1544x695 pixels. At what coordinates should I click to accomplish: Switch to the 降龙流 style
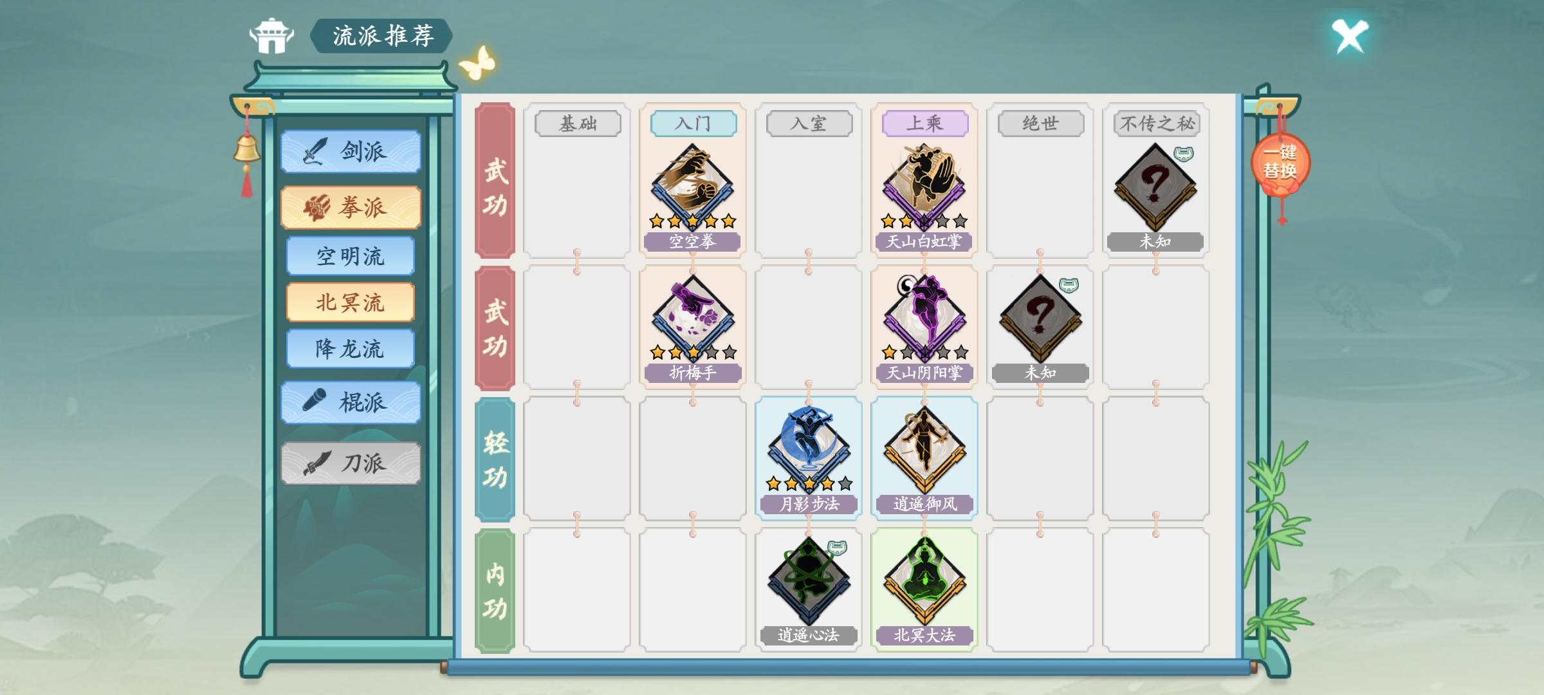350,349
